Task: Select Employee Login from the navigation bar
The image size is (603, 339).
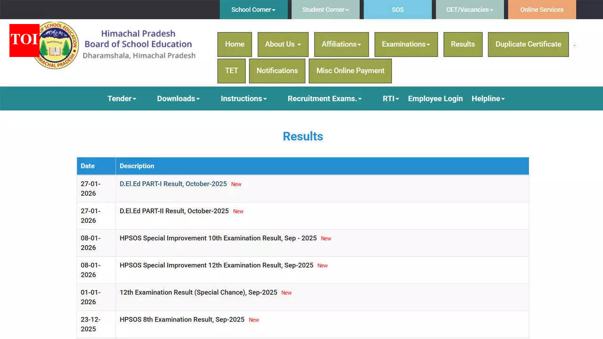Action: 435,98
